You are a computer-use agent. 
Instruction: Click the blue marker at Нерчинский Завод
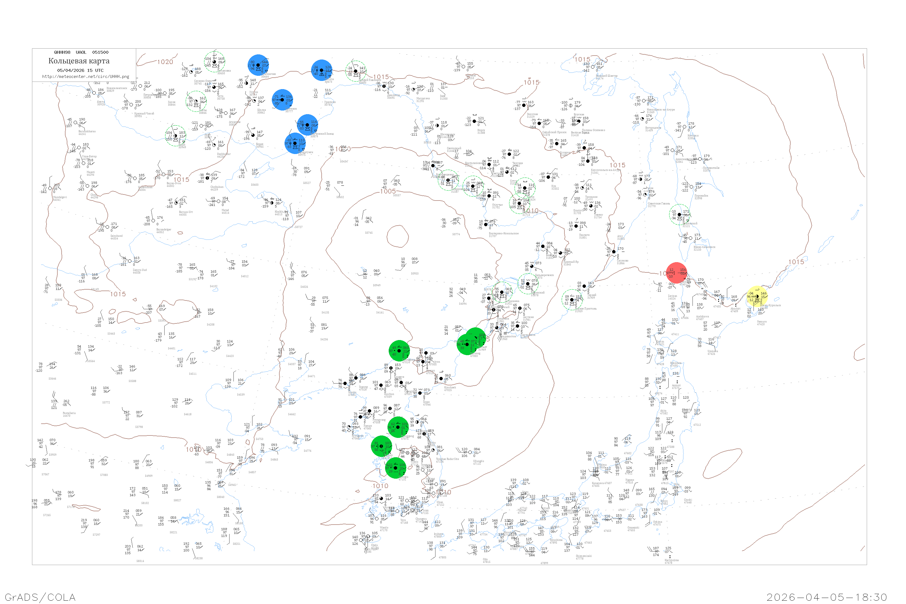point(307,124)
